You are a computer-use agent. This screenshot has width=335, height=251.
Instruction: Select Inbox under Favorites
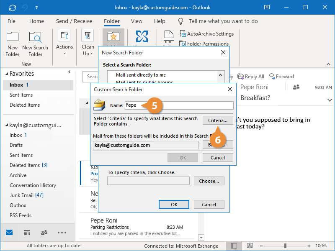pos(38,85)
